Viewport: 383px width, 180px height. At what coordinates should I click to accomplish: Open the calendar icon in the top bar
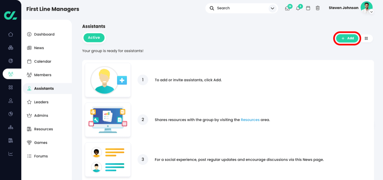[308, 8]
